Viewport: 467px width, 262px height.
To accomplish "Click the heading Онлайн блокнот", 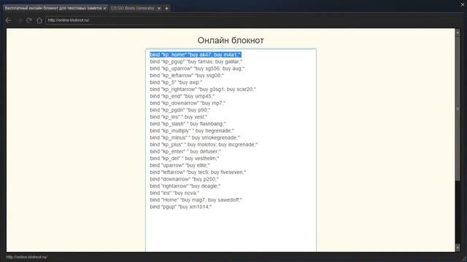I will pos(231,41).
